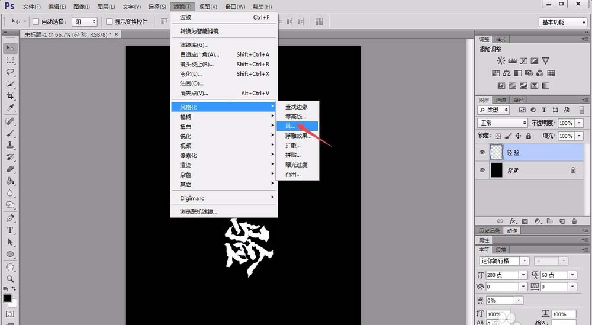Open the 组 auto-select dropdown
Image resolution: width=592 pixels, height=325 pixels.
coord(85,22)
